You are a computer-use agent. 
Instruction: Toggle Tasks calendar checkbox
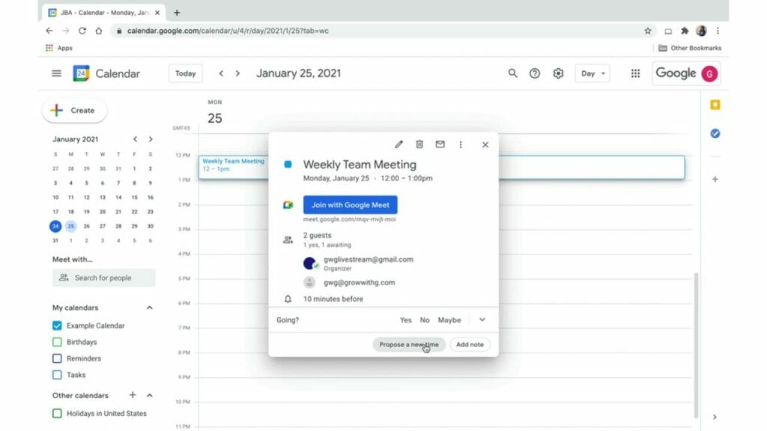57,375
